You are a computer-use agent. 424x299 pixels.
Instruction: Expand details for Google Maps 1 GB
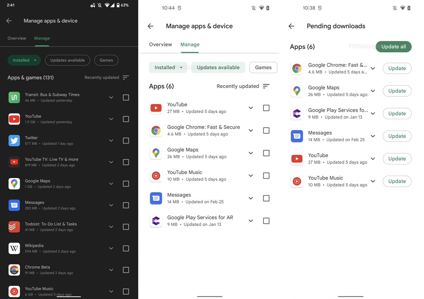[x=111, y=184]
